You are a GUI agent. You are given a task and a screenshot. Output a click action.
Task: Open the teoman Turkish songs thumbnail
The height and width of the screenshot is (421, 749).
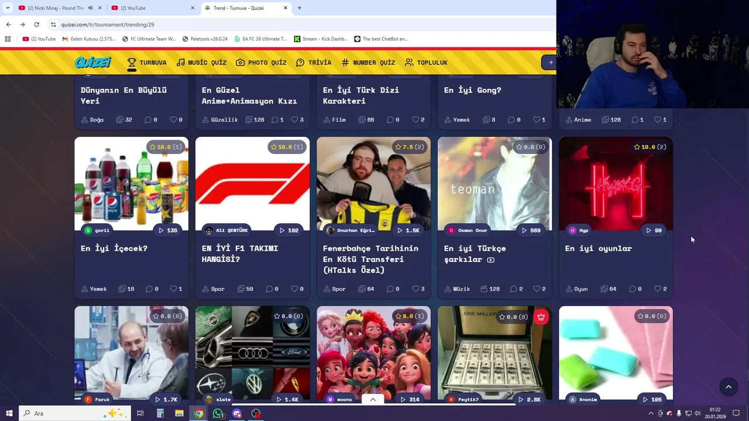[x=494, y=184]
